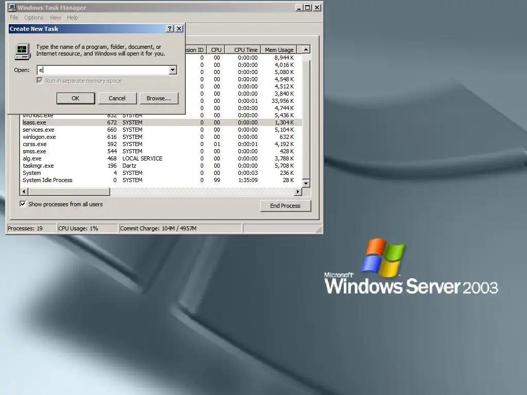The image size is (527, 395).
Task: Open the Help menu
Action: click(72, 17)
